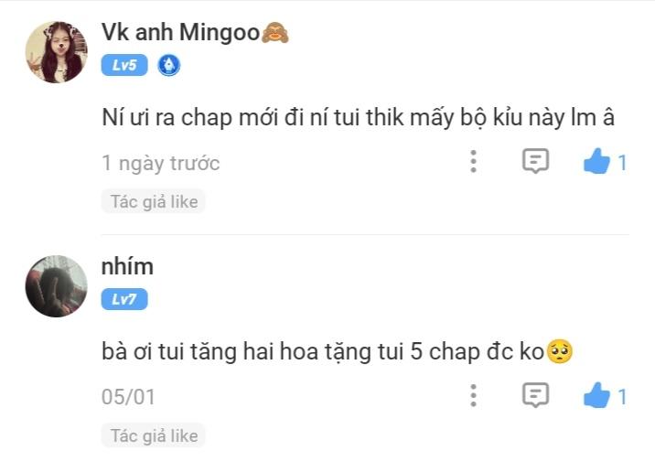Click the Lv7 level badge
Image resolution: width=655 pixels, height=461 pixels.
124,299
